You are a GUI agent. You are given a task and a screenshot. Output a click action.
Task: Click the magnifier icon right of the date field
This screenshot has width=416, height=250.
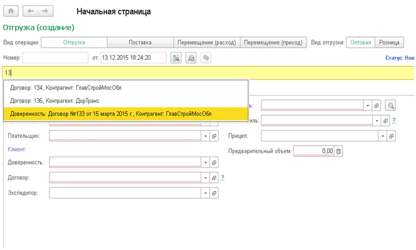pyautogui.click(x=191, y=58)
